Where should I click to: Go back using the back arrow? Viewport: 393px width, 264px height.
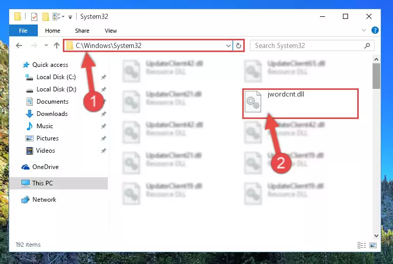19,45
